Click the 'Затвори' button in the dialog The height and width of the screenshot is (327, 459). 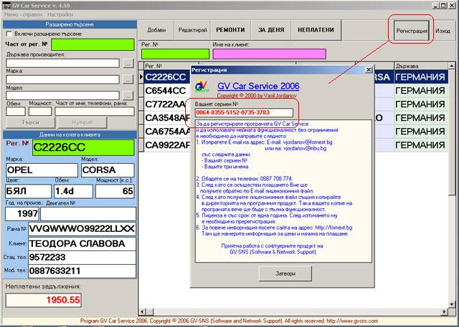(285, 274)
